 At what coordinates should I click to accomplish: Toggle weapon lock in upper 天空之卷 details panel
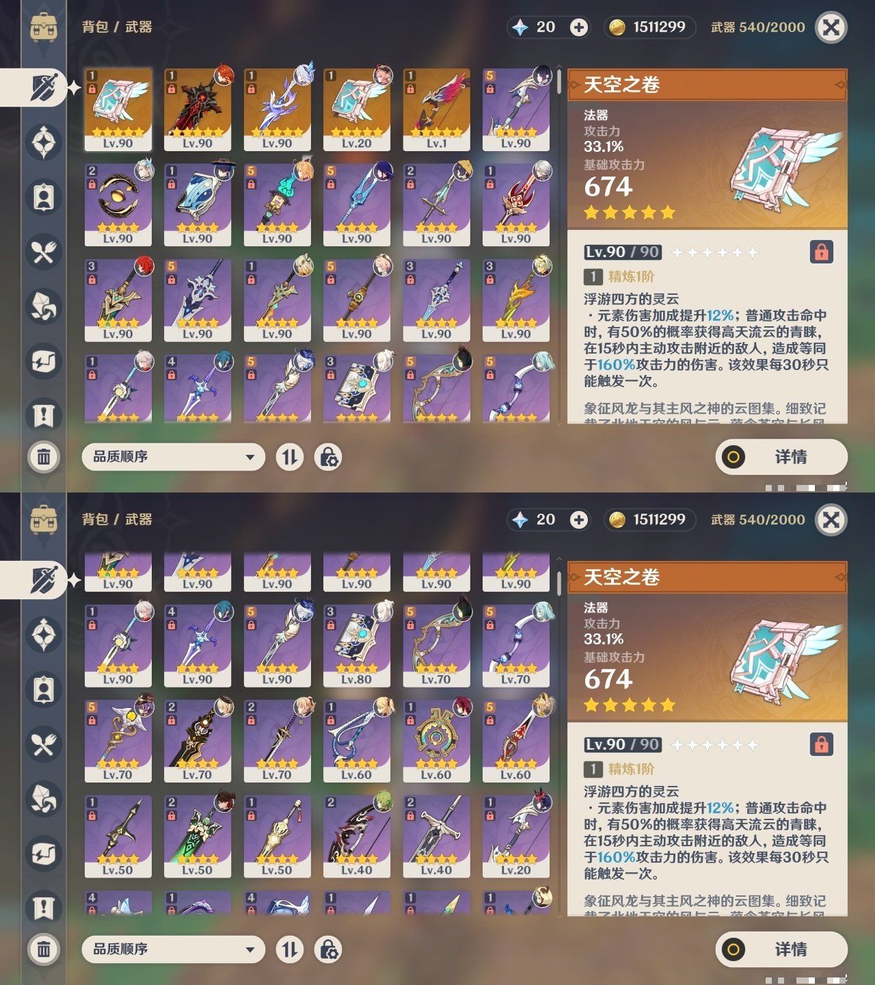(x=821, y=252)
